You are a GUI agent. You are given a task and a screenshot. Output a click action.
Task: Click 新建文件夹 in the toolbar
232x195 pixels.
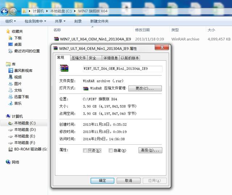[99, 21]
